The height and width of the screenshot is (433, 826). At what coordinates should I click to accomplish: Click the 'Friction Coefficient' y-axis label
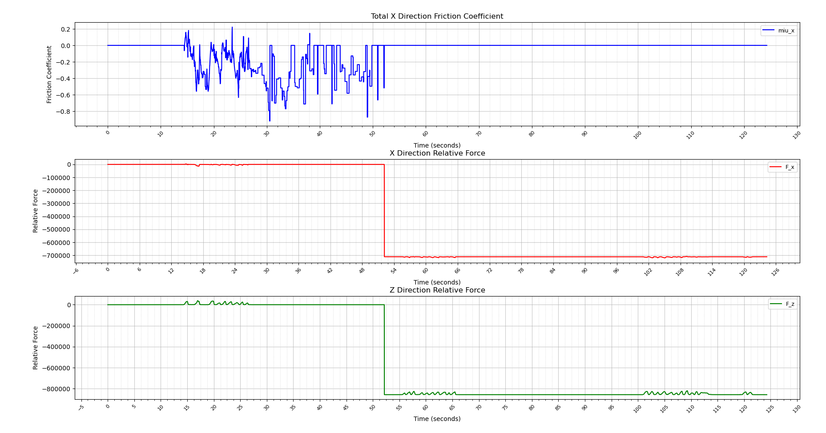point(49,74)
